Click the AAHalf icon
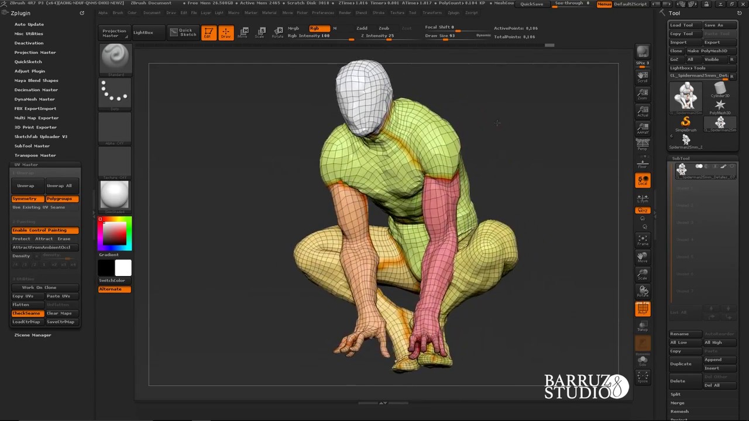 643,129
